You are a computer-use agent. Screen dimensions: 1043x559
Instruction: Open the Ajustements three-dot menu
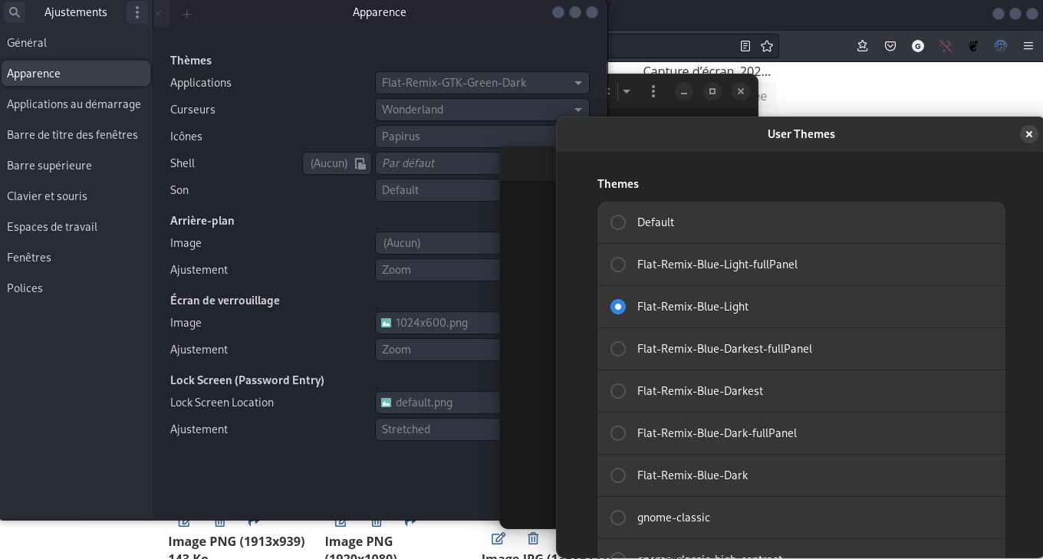coord(137,12)
